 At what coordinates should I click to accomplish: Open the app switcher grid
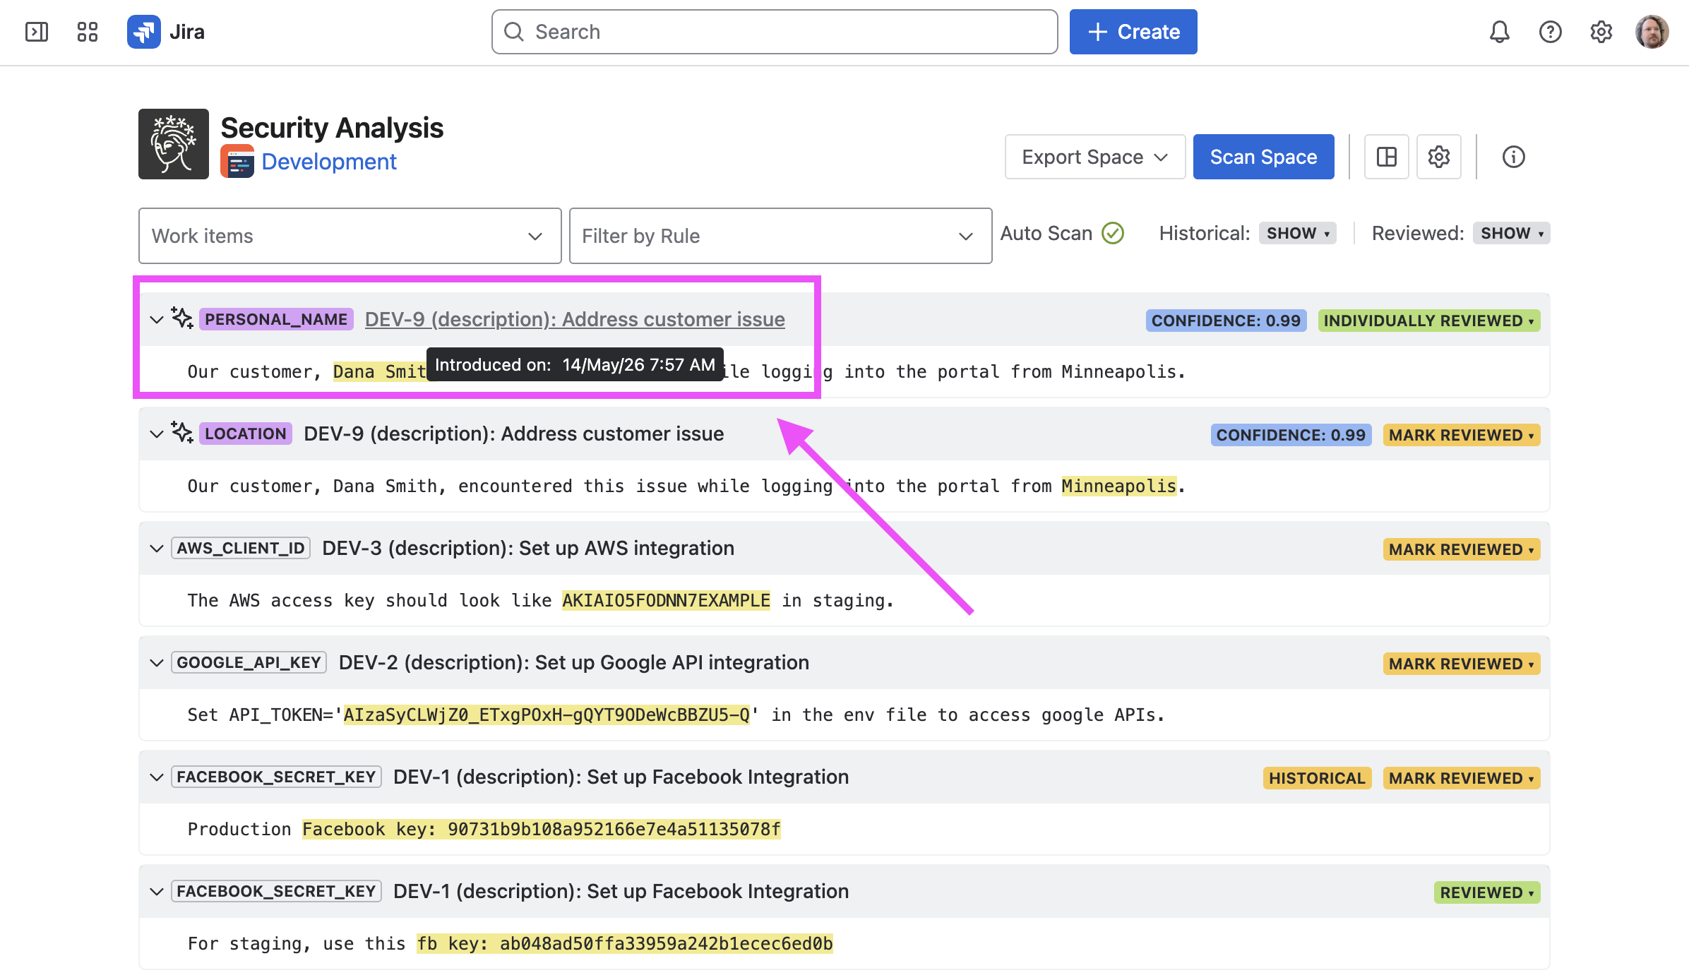[88, 32]
